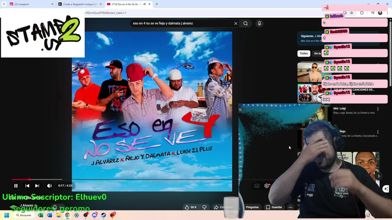
Task: Open Chrome from the taskbar
Action: (x=67, y=215)
